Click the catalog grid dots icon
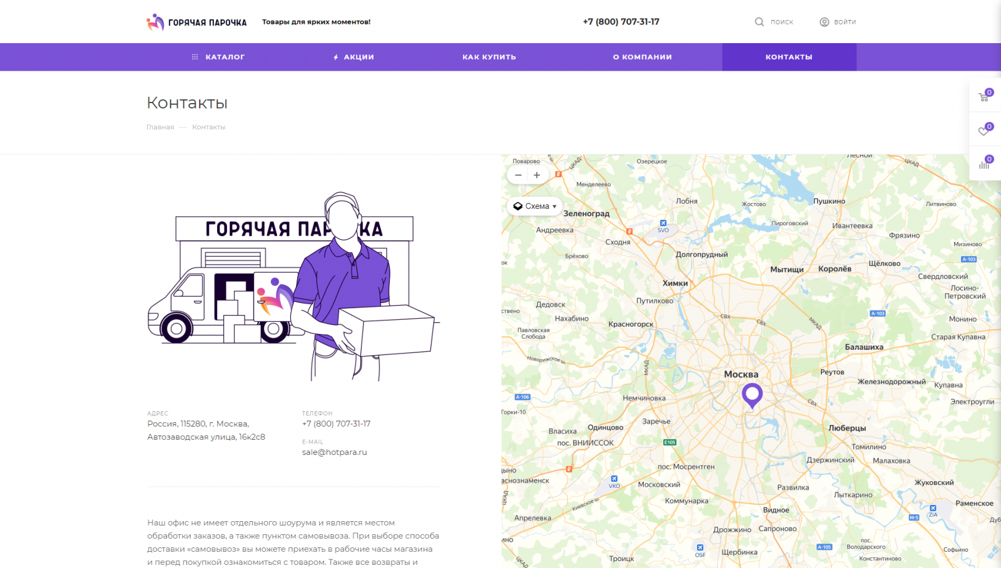 [195, 57]
